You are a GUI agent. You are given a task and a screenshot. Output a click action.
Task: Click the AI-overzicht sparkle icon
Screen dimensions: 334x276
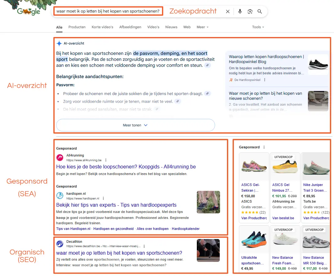[59, 43]
